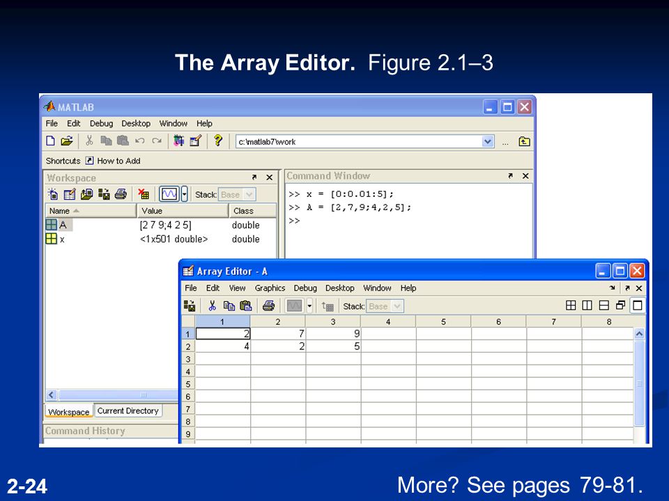Open Stack dropdown in Array Editor

coord(385,306)
